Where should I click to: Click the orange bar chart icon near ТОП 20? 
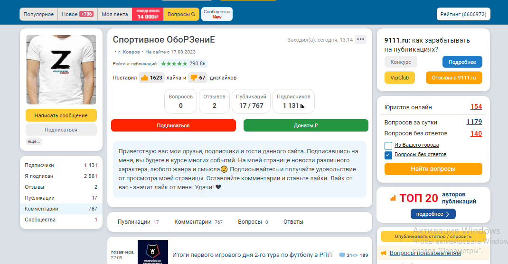[393, 198]
